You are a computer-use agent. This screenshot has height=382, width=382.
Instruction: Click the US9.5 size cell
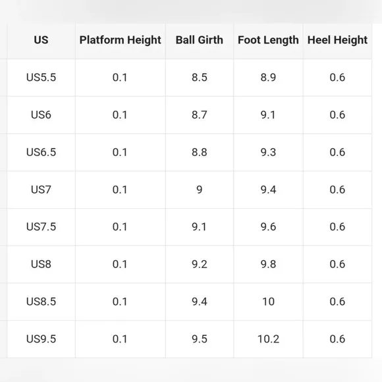click(x=41, y=339)
